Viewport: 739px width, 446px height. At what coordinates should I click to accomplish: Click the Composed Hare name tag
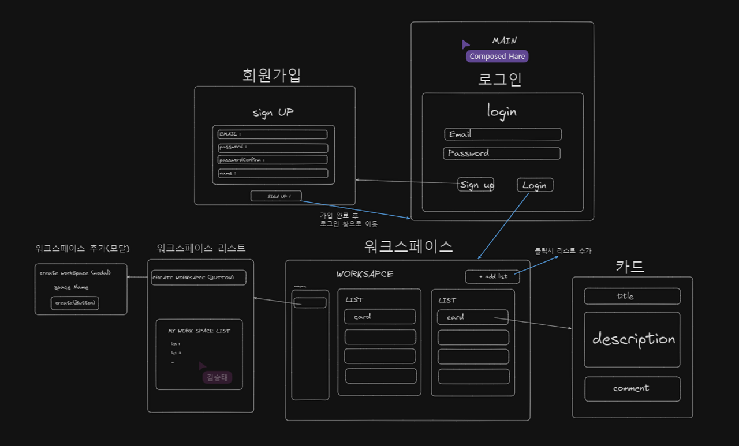(x=497, y=56)
